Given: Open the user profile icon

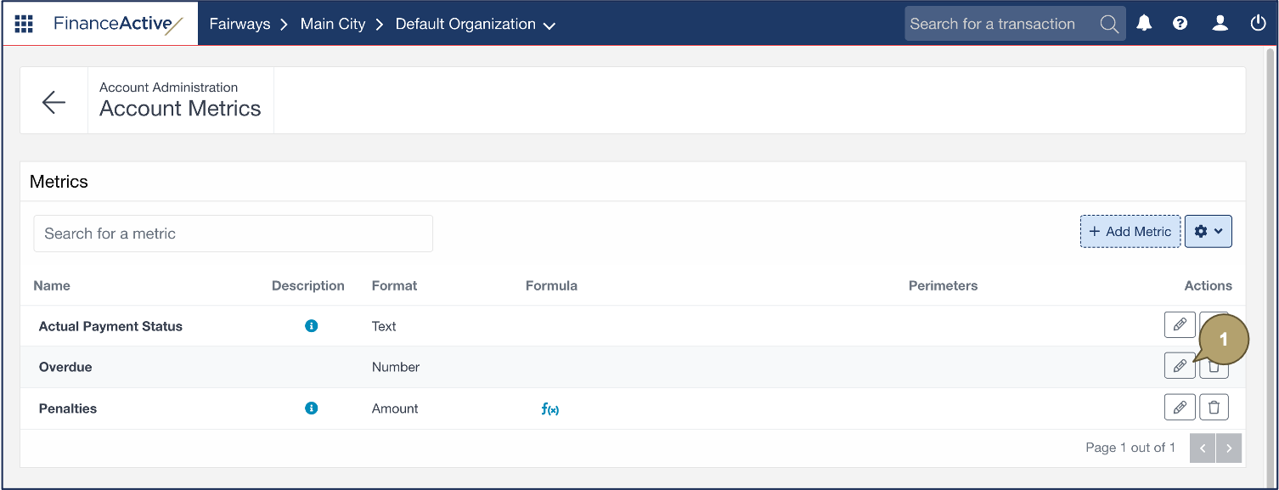Looking at the screenshot, I should tap(1220, 24).
